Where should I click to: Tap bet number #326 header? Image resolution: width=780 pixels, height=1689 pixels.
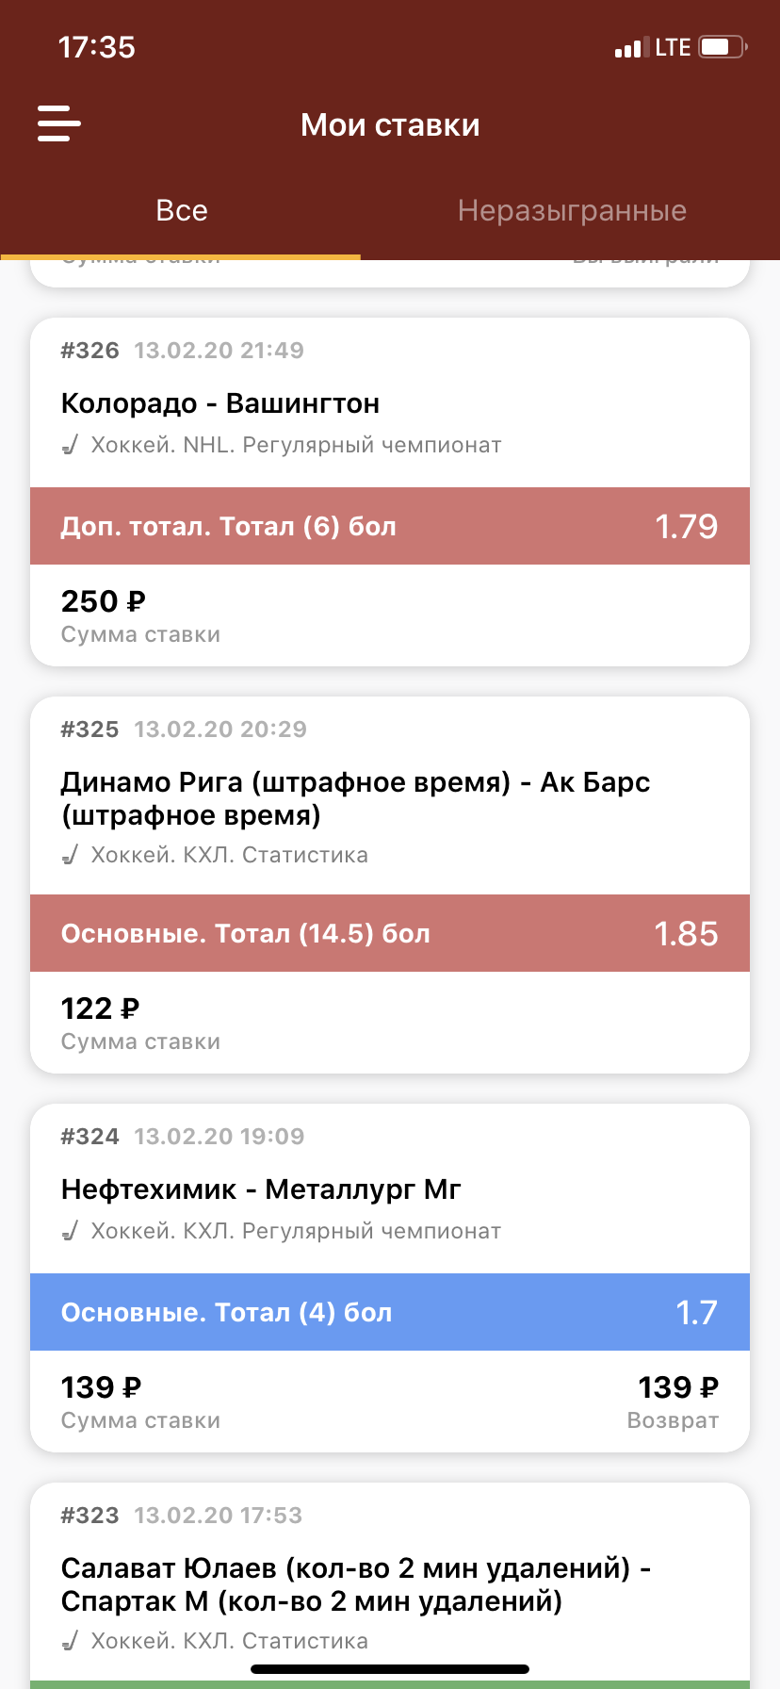coord(90,351)
